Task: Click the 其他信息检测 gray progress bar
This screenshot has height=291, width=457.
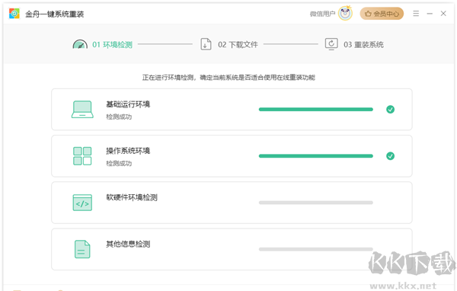Action: pyautogui.click(x=316, y=249)
